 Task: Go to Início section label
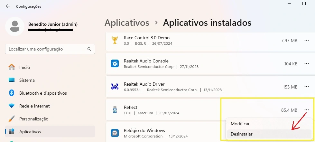[x=24, y=67]
